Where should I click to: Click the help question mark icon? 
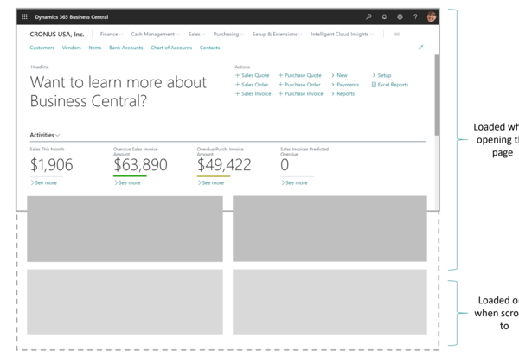(415, 16)
